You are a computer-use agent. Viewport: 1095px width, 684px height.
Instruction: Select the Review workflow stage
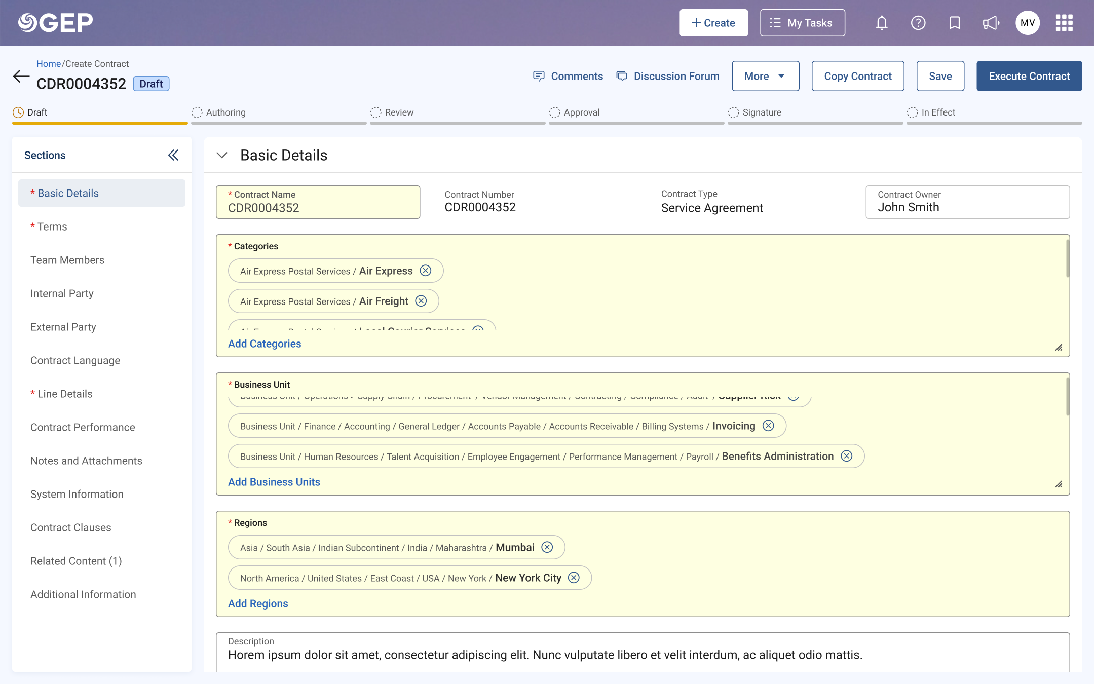[x=458, y=115]
